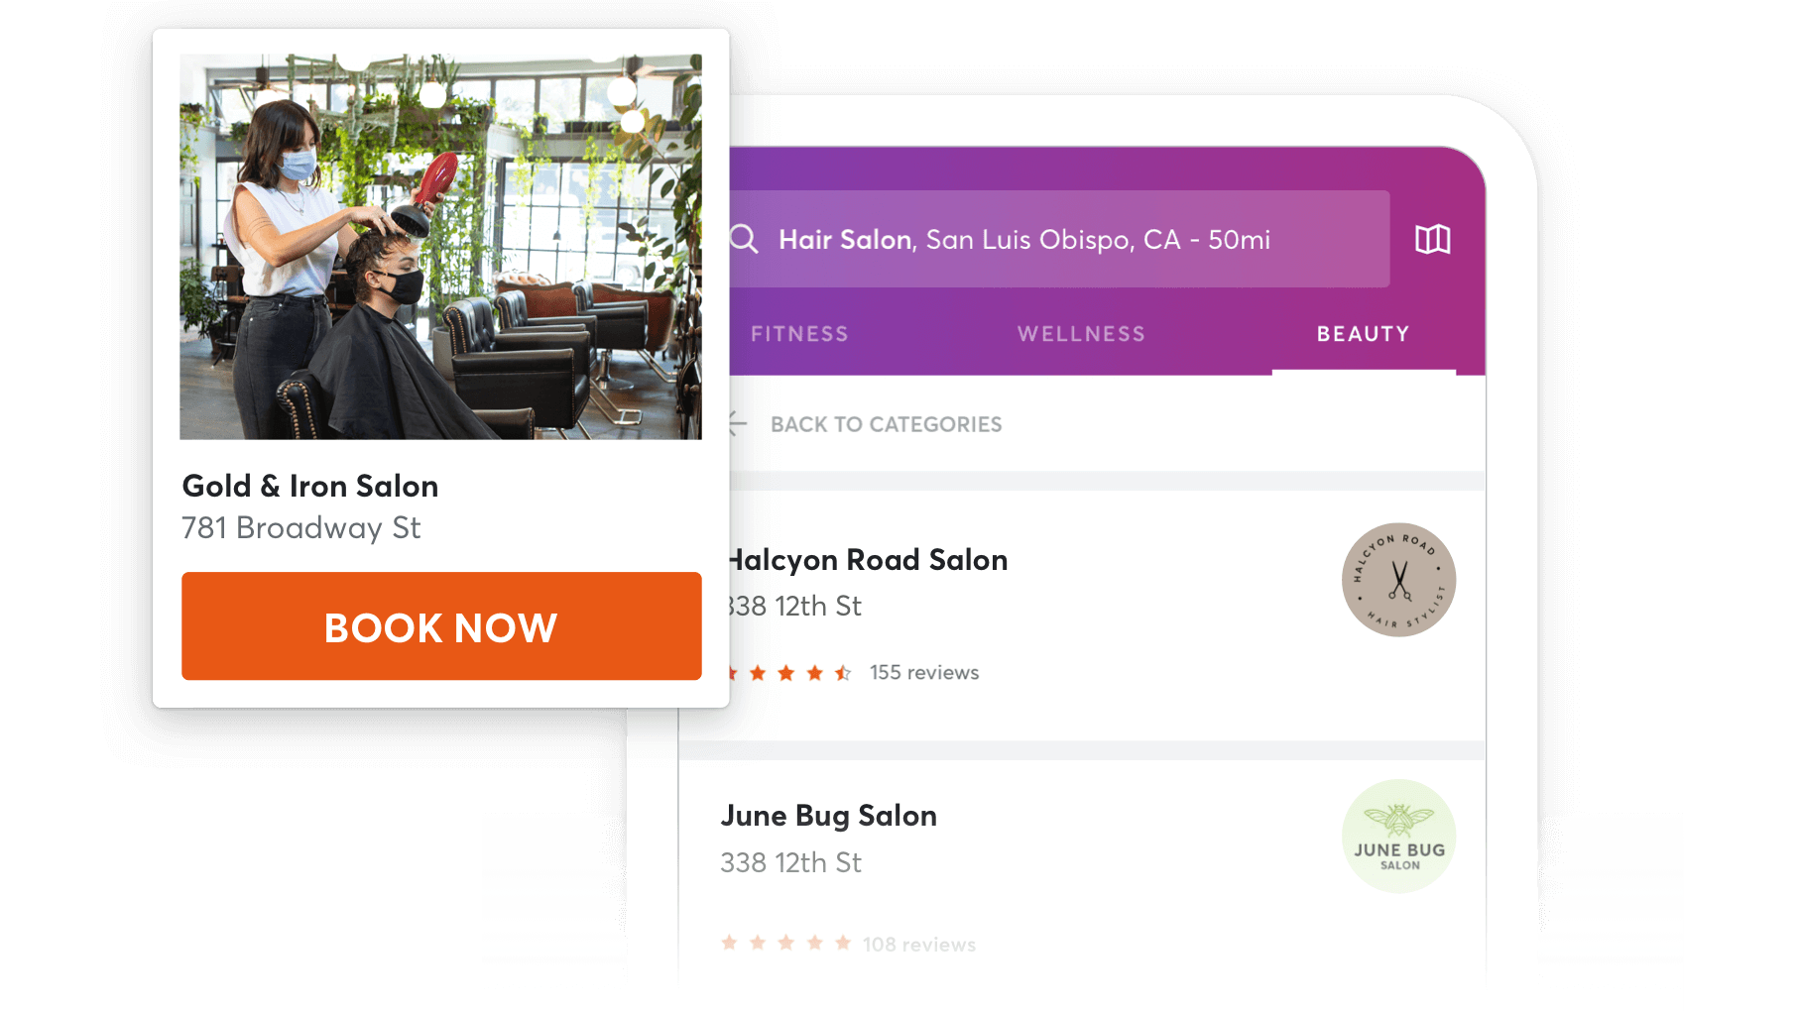Click the search magnifier icon

(x=744, y=239)
